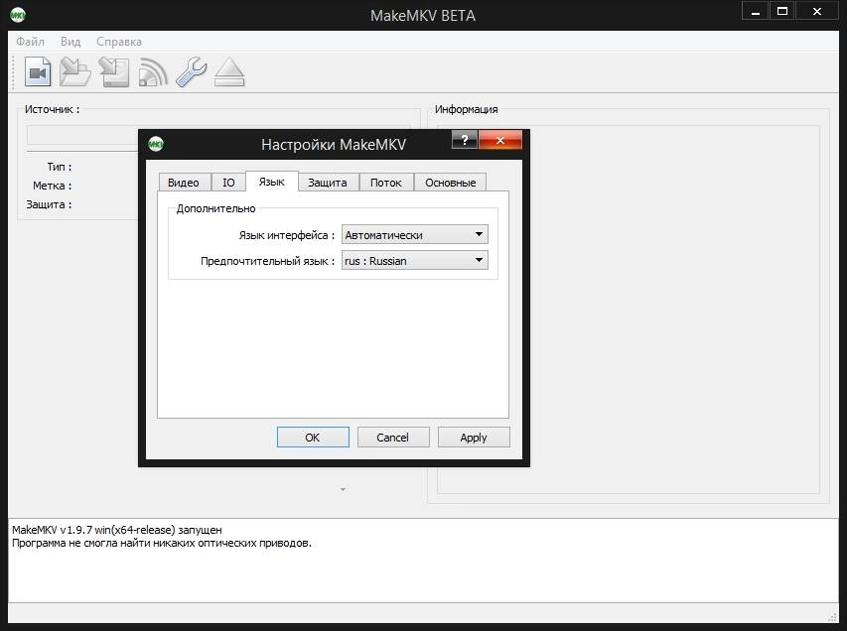Image resolution: width=847 pixels, height=631 pixels.
Task: Select the Язык tab
Action: point(272,182)
